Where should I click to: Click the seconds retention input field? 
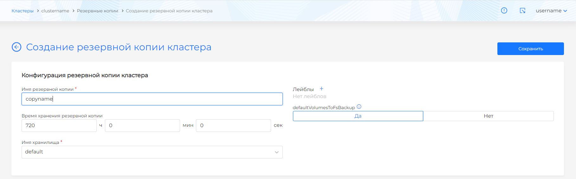[x=233, y=126]
